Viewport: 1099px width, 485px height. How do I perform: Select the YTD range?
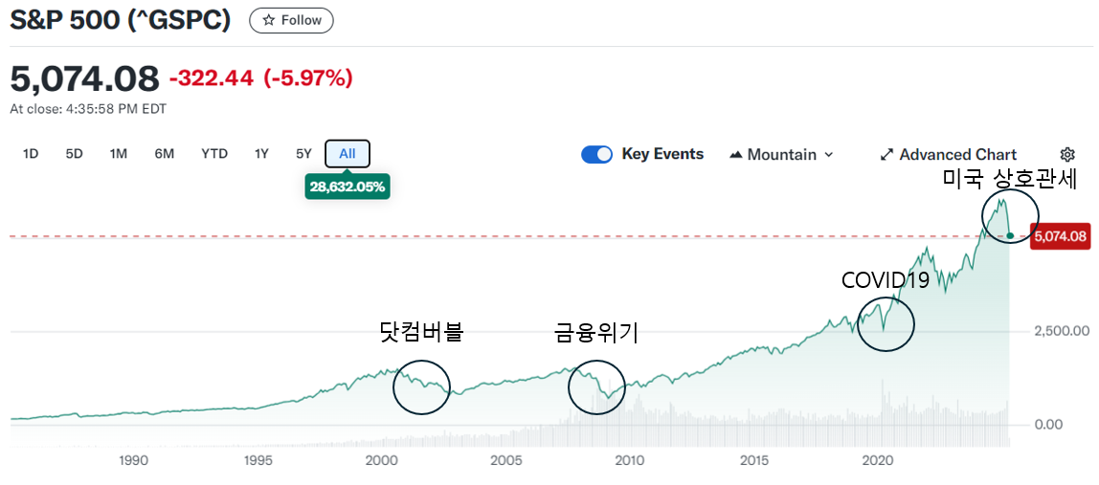[x=214, y=154]
